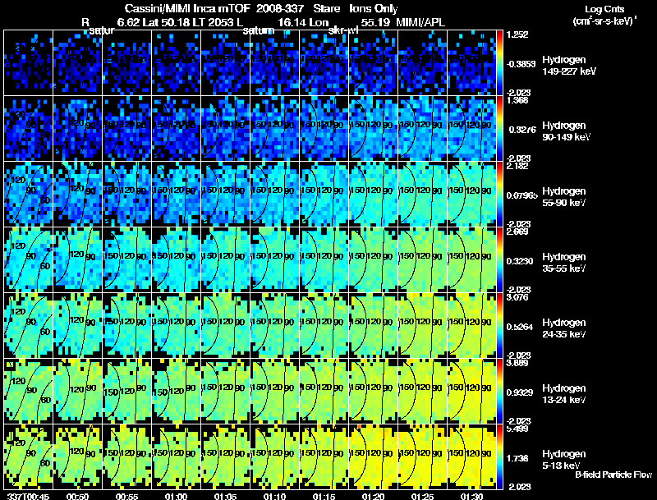Select the 90-149 keV image panel at 01:15

pos(324,128)
